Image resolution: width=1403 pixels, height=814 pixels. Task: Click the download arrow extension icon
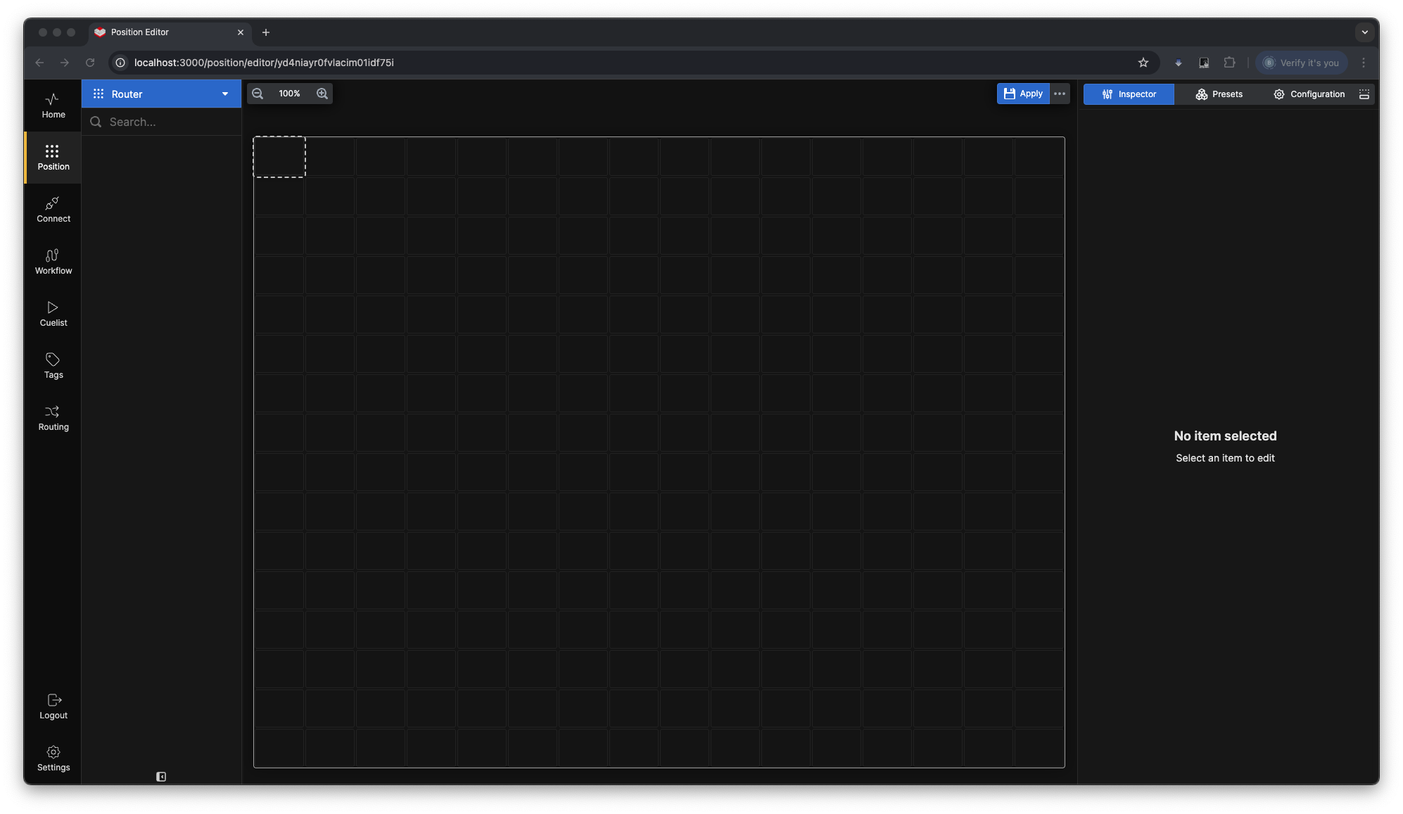tap(1179, 63)
